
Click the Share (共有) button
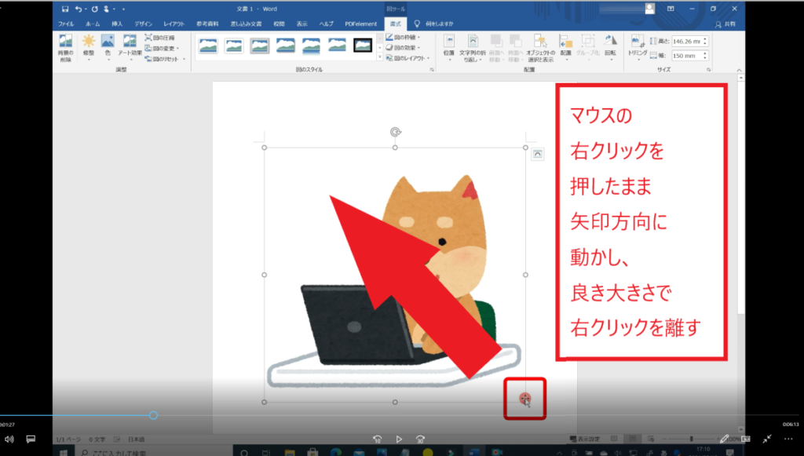725,24
